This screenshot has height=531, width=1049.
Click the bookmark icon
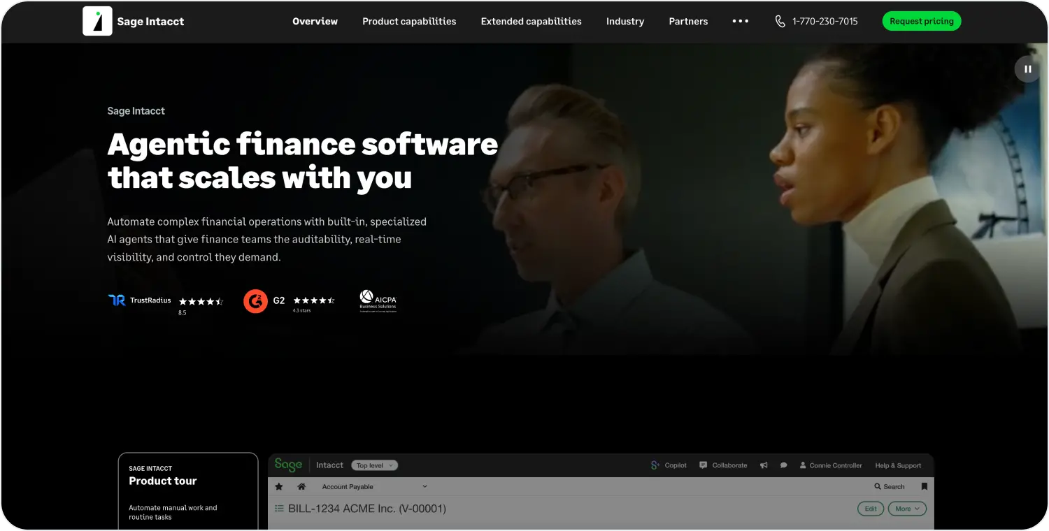(x=924, y=486)
